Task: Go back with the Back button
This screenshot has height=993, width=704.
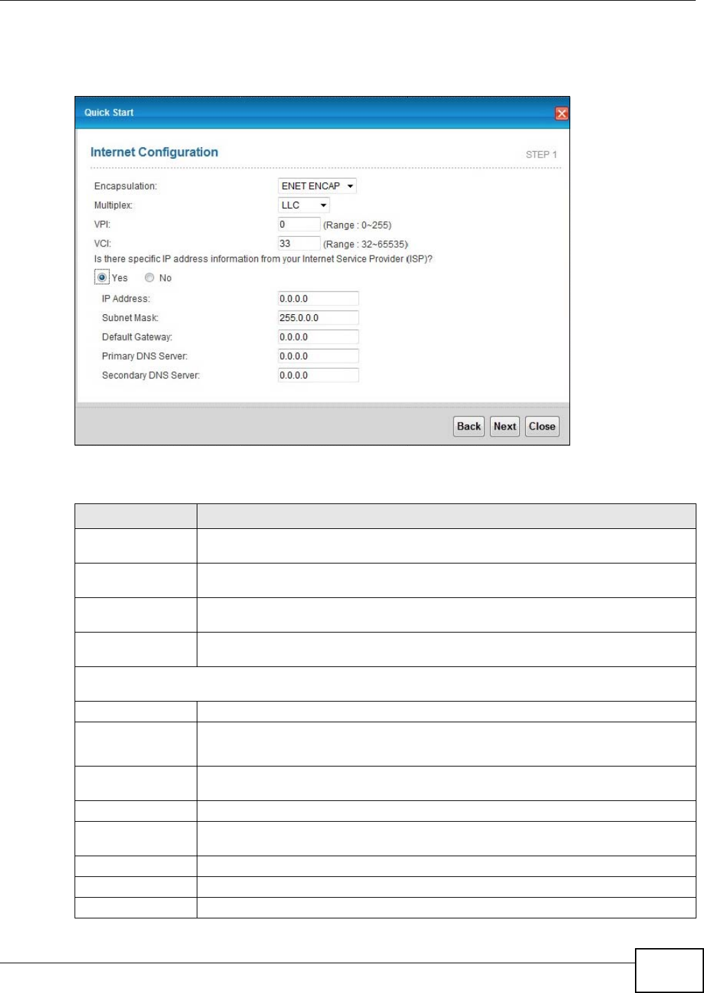Action: click(469, 426)
